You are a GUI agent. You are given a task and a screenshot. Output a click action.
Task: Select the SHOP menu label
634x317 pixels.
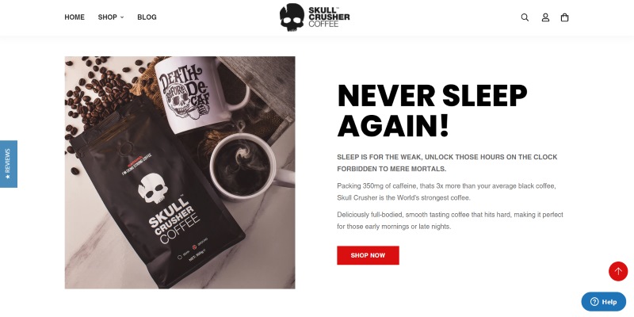(x=107, y=17)
